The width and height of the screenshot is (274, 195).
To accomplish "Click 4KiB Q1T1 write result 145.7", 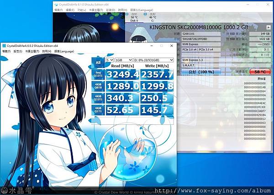I will 157,110.
